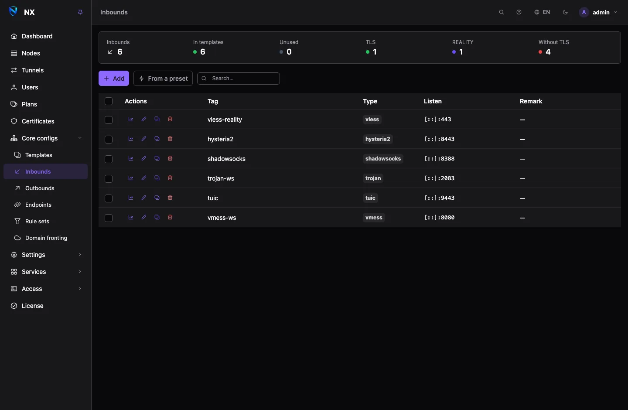The width and height of the screenshot is (628, 410).
Task: Expand the Settings menu
Action: click(46, 255)
